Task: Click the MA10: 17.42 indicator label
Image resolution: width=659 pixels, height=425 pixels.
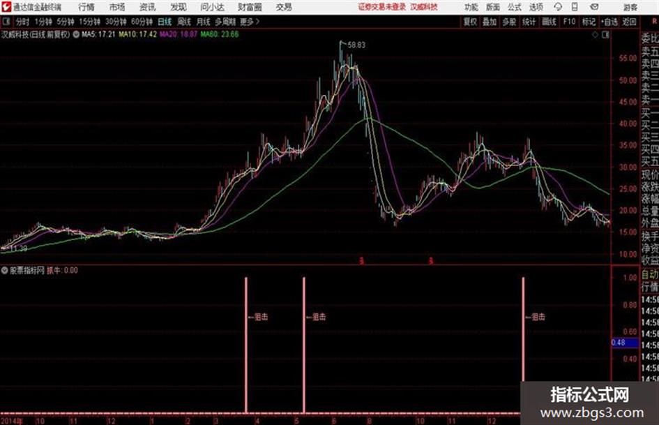Action: pos(137,34)
